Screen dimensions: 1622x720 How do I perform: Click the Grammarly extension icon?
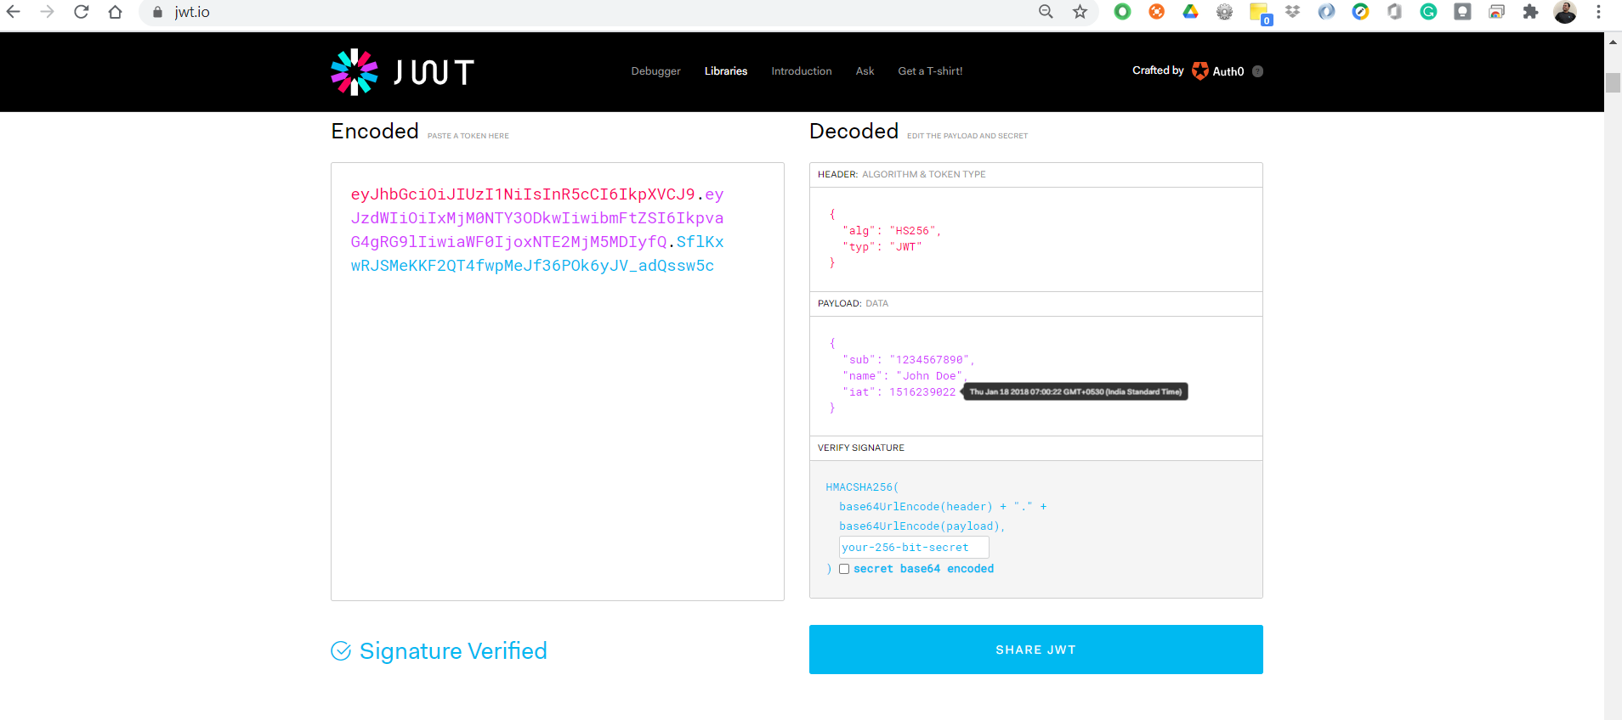(x=1428, y=12)
